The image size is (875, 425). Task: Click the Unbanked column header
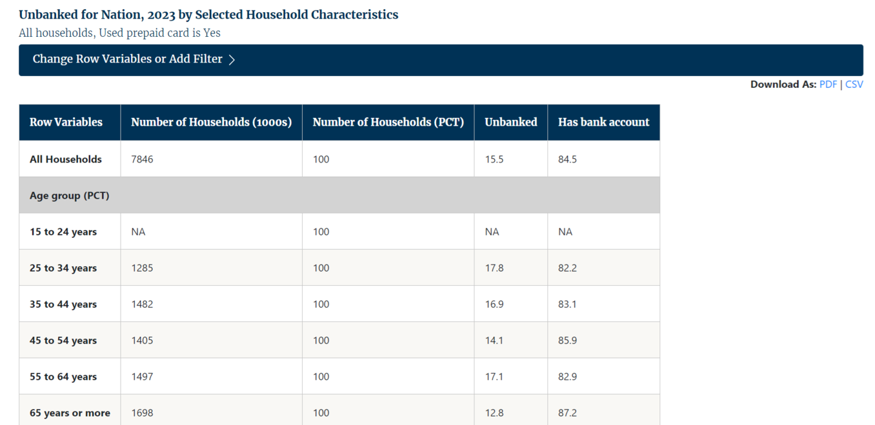tap(510, 123)
